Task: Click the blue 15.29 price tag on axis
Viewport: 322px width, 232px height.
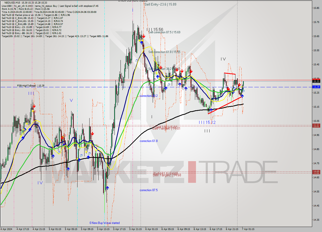Action: (x=316, y=87)
